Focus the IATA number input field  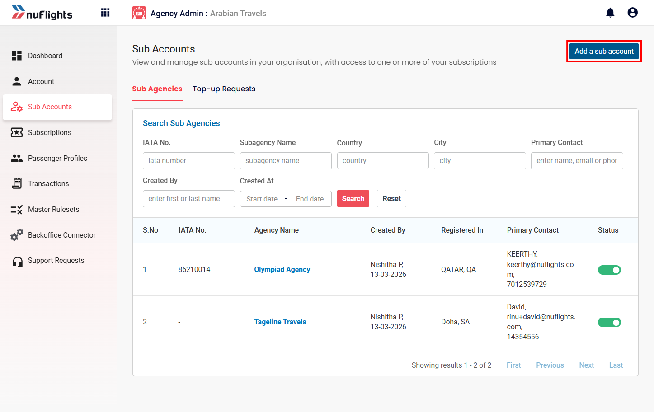(189, 161)
